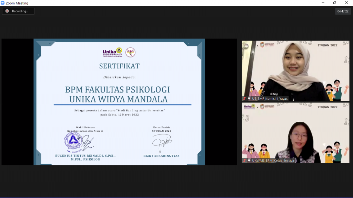Viewport: 353px width, 198px height.
Task: Click the UKWMS_BPM_Ketua_Jessica name label
Action: pos(273,161)
